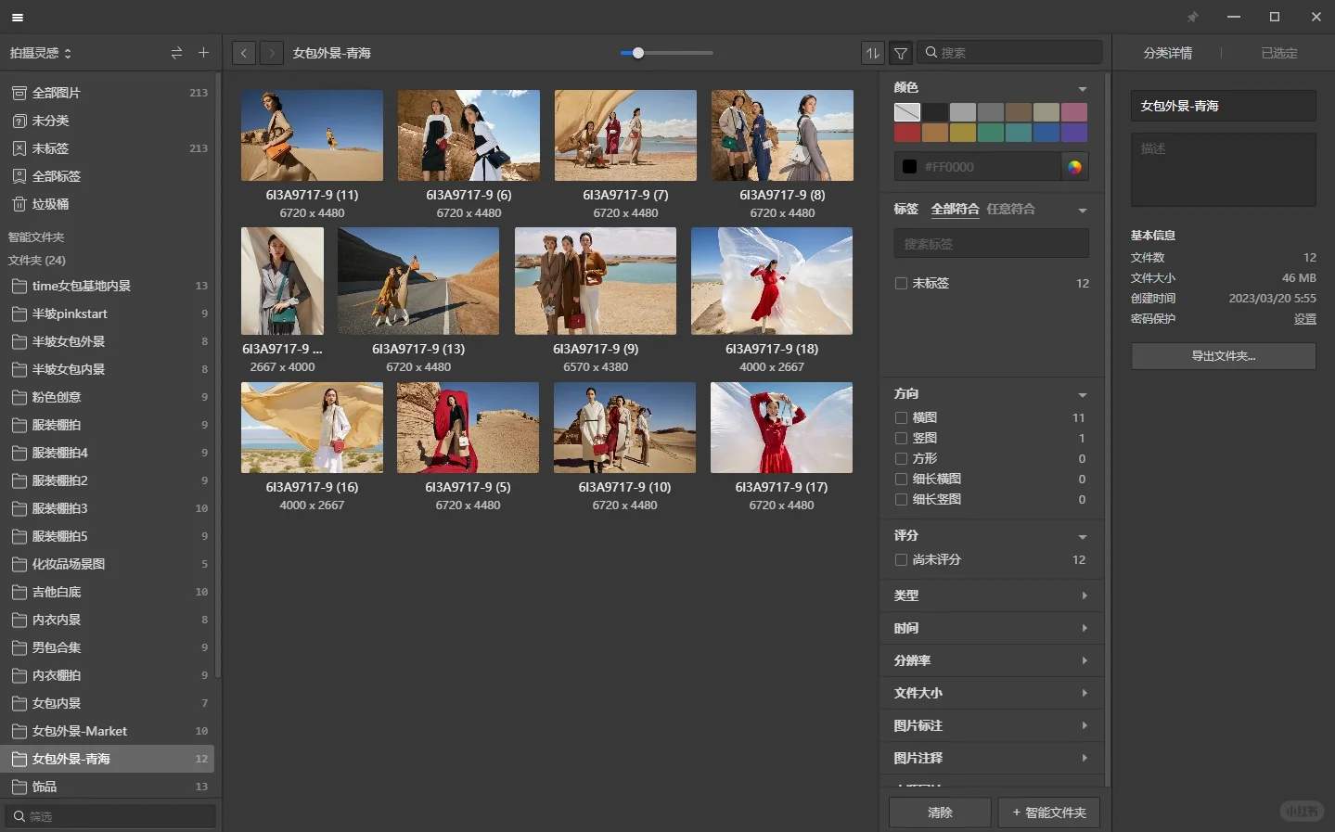Open the color wheel picker
The image size is (1335, 832).
point(1074,167)
